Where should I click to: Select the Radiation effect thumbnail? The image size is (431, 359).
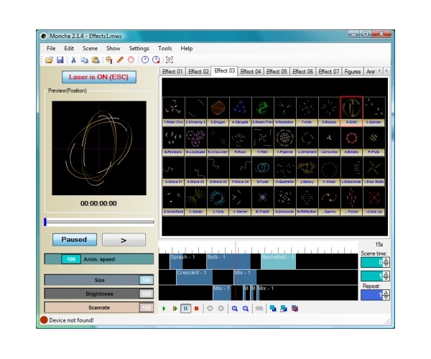284,111
